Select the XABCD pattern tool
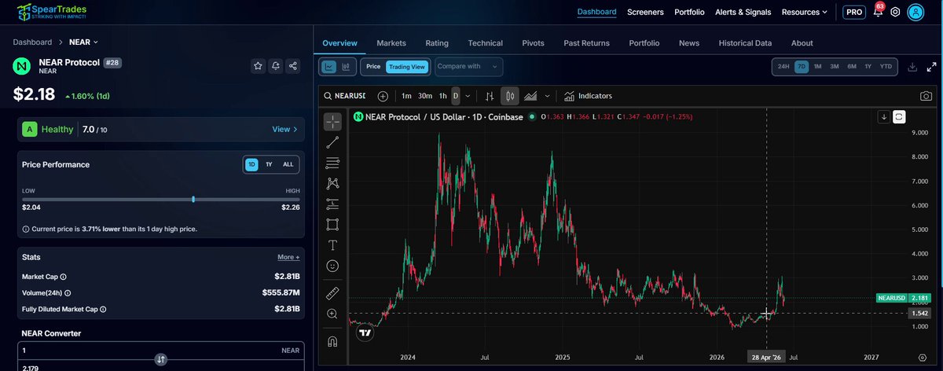This screenshot has width=943, height=371. tap(332, 183)
